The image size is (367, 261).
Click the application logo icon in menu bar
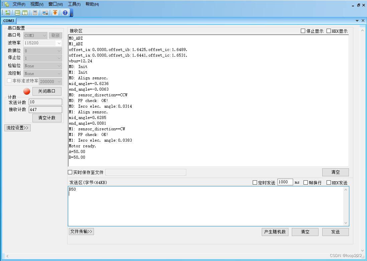click(7, 4)
